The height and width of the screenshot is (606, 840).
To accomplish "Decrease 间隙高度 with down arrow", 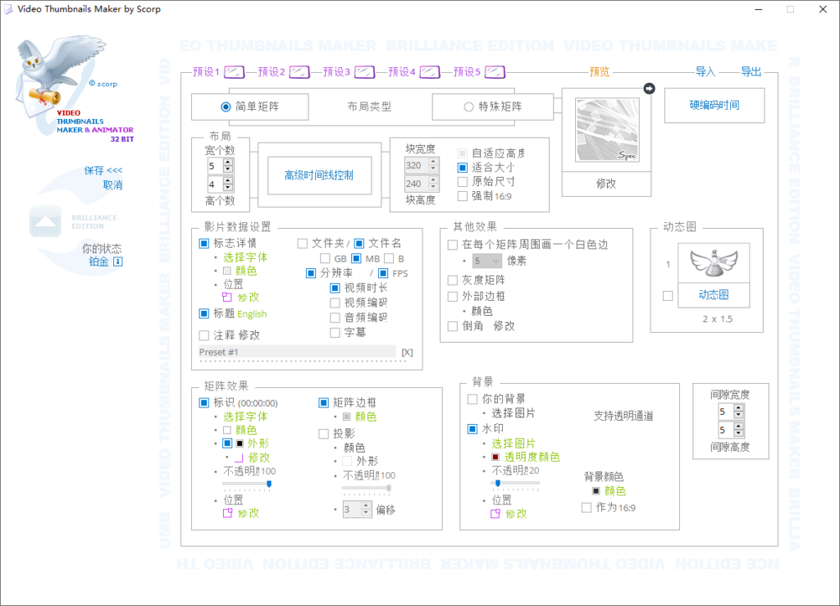I will [x=739, y=434].
